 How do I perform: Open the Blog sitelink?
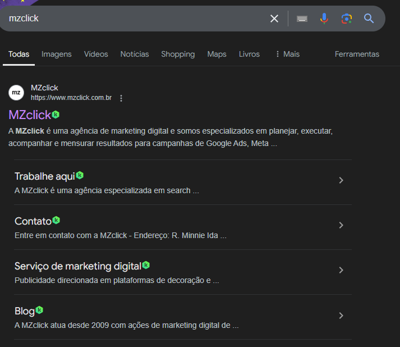pos(25,311)
